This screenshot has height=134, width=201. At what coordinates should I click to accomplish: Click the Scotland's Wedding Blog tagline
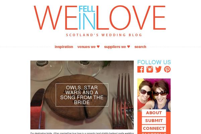click(104, 35)
